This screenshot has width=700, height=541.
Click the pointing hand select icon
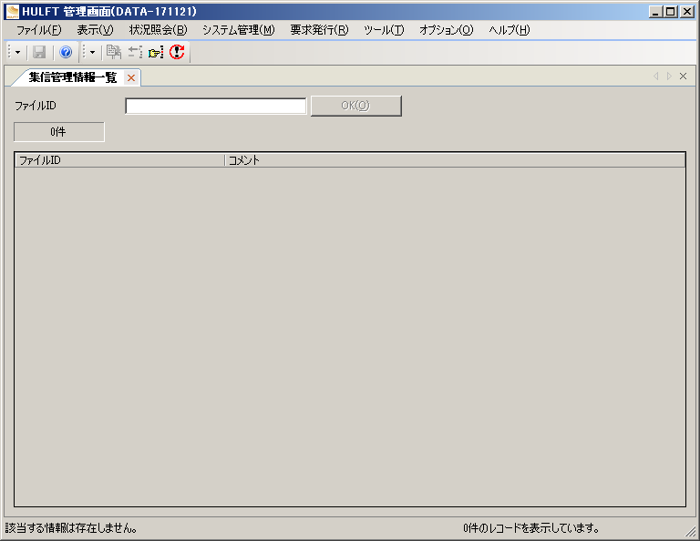156,53
